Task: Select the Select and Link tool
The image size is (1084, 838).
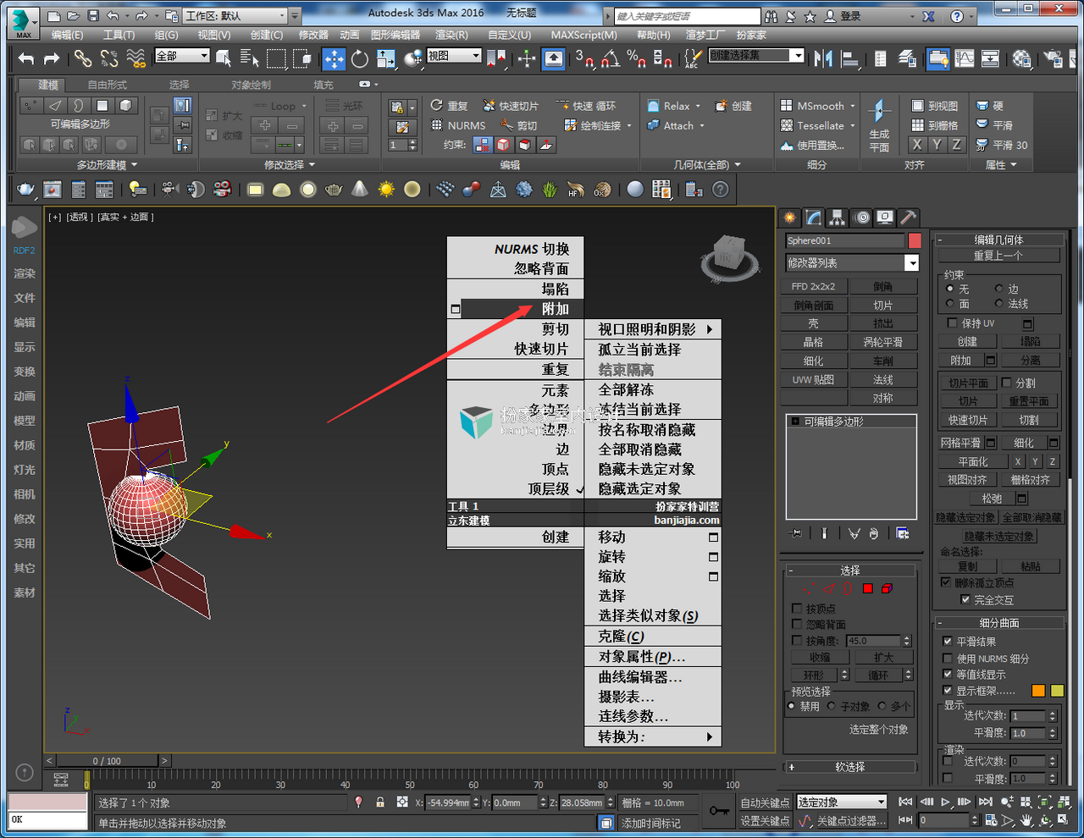Action: 82,58
